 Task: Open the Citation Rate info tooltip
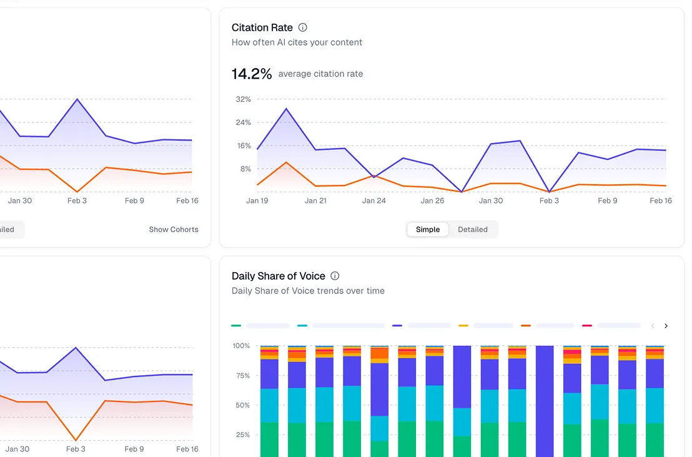302,27
